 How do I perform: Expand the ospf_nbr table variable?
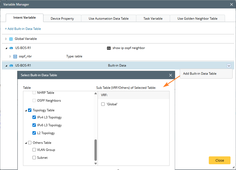click(x=10, y=56)
